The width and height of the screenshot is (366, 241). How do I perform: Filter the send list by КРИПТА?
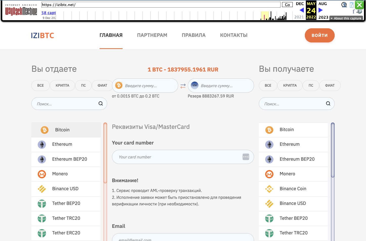tap(62, 85)
